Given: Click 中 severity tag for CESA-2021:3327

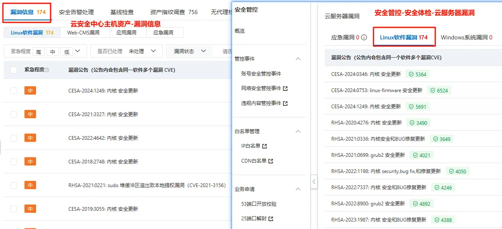Looking at the screenshot, I should (30, 114).
